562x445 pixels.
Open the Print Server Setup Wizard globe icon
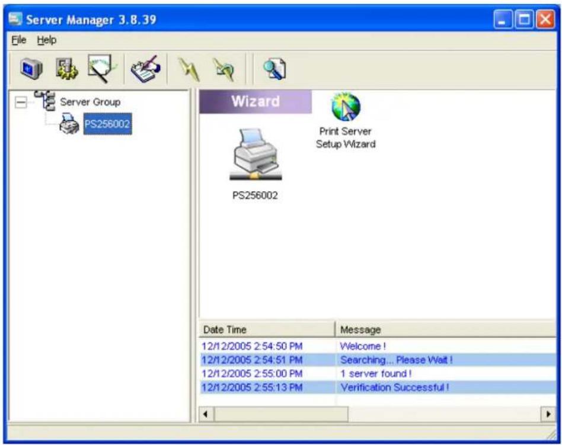[346, 107]
